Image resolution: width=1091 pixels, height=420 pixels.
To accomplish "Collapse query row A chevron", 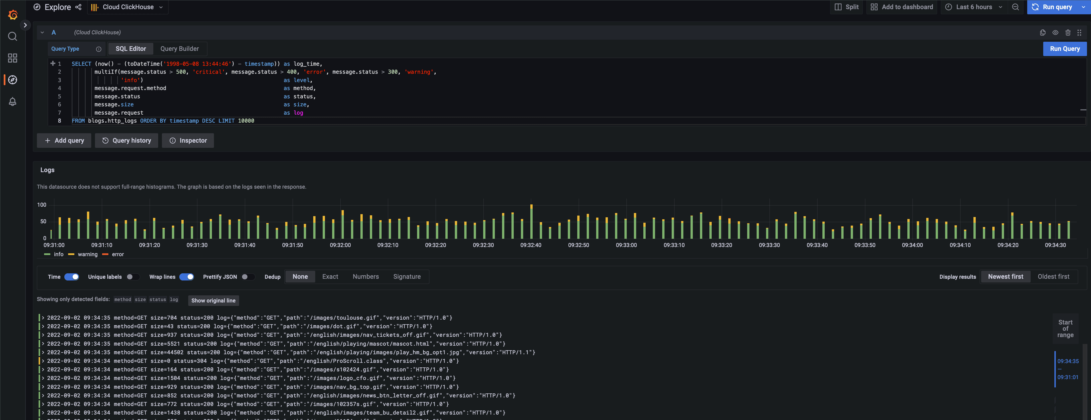I will (42, 33).
